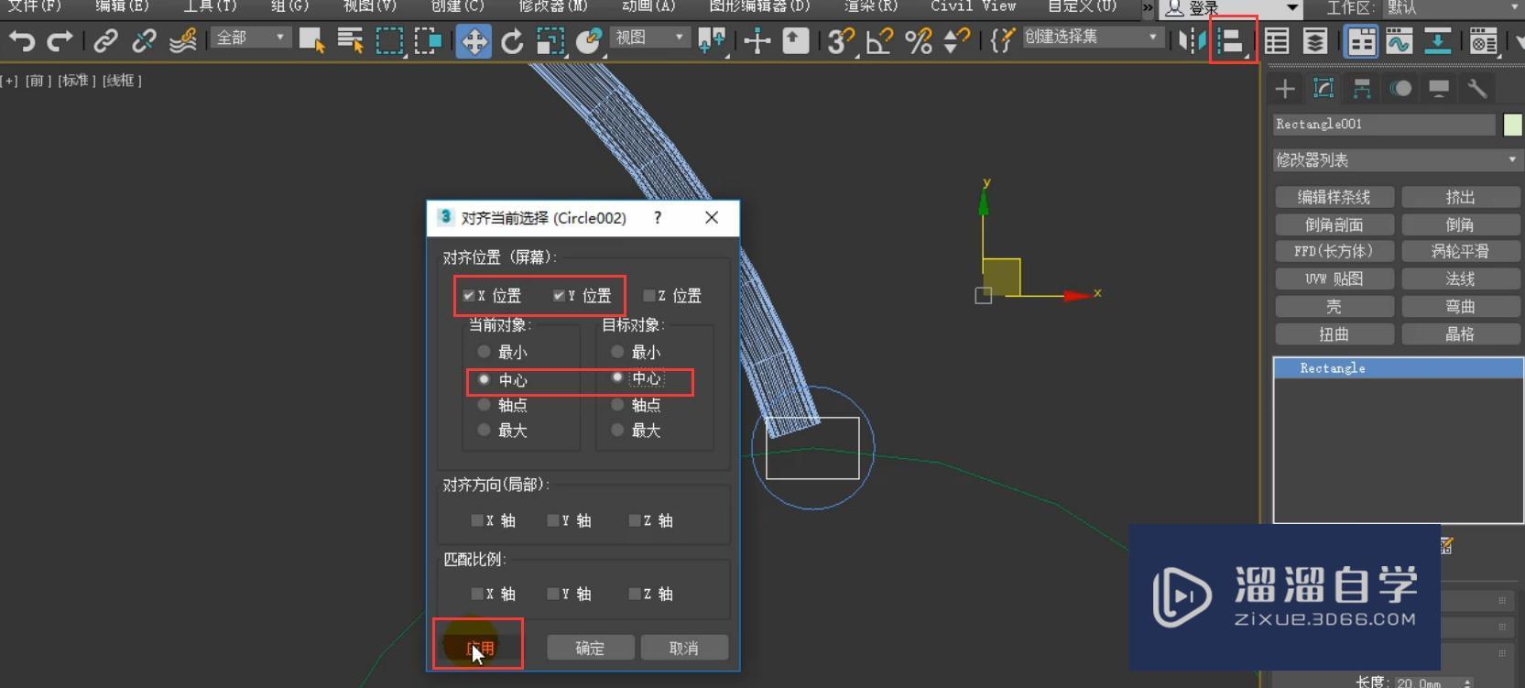1525x688 pixels.
Task: Click the Select and Place tool icon
Action: click(x=590, y=41)
